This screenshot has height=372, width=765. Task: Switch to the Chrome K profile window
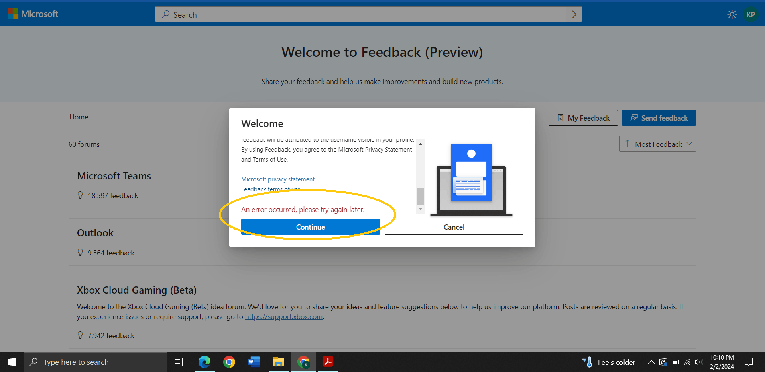(x=303, y=362)
